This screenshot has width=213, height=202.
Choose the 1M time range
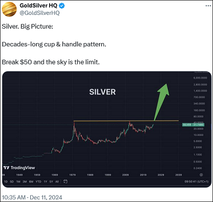click(x=18, y=182)
